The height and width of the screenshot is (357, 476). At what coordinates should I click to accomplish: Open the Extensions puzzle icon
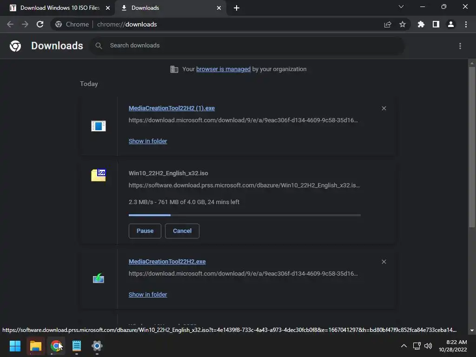point(421,24)
